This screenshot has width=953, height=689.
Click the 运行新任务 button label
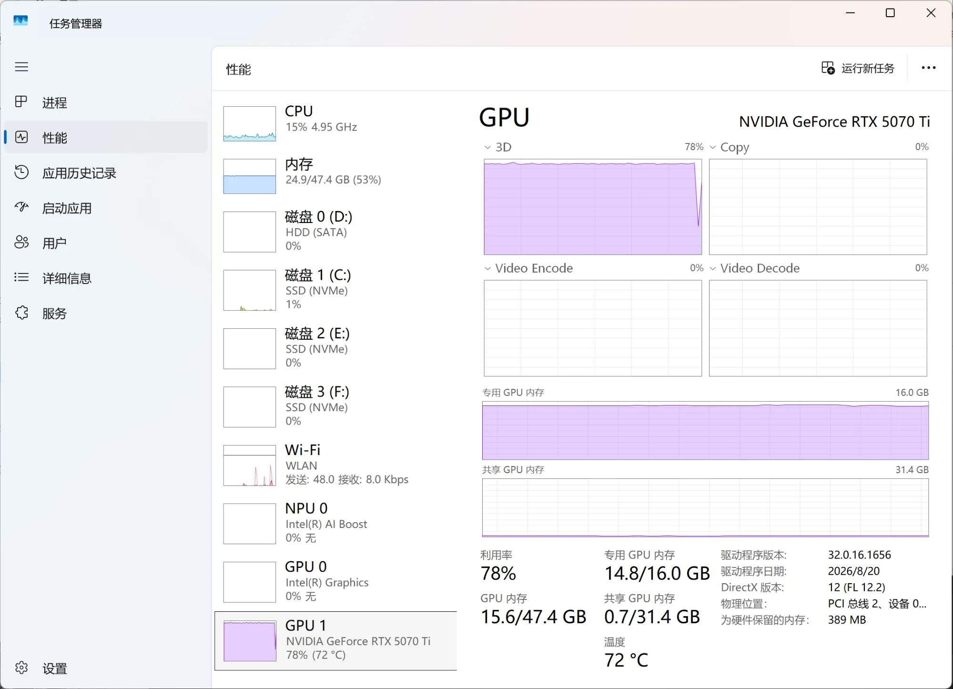(x=868, y=69)
